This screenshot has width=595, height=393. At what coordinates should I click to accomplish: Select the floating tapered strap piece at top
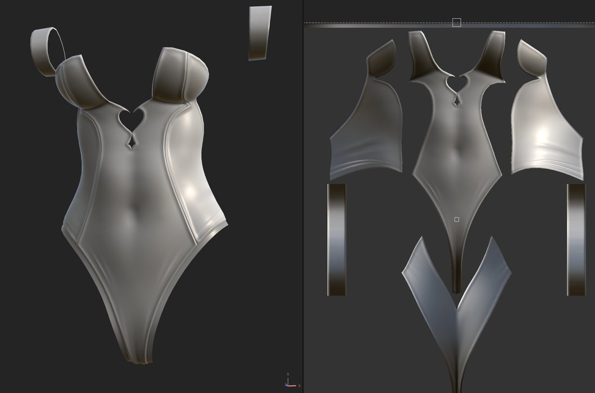pos(259,33)
